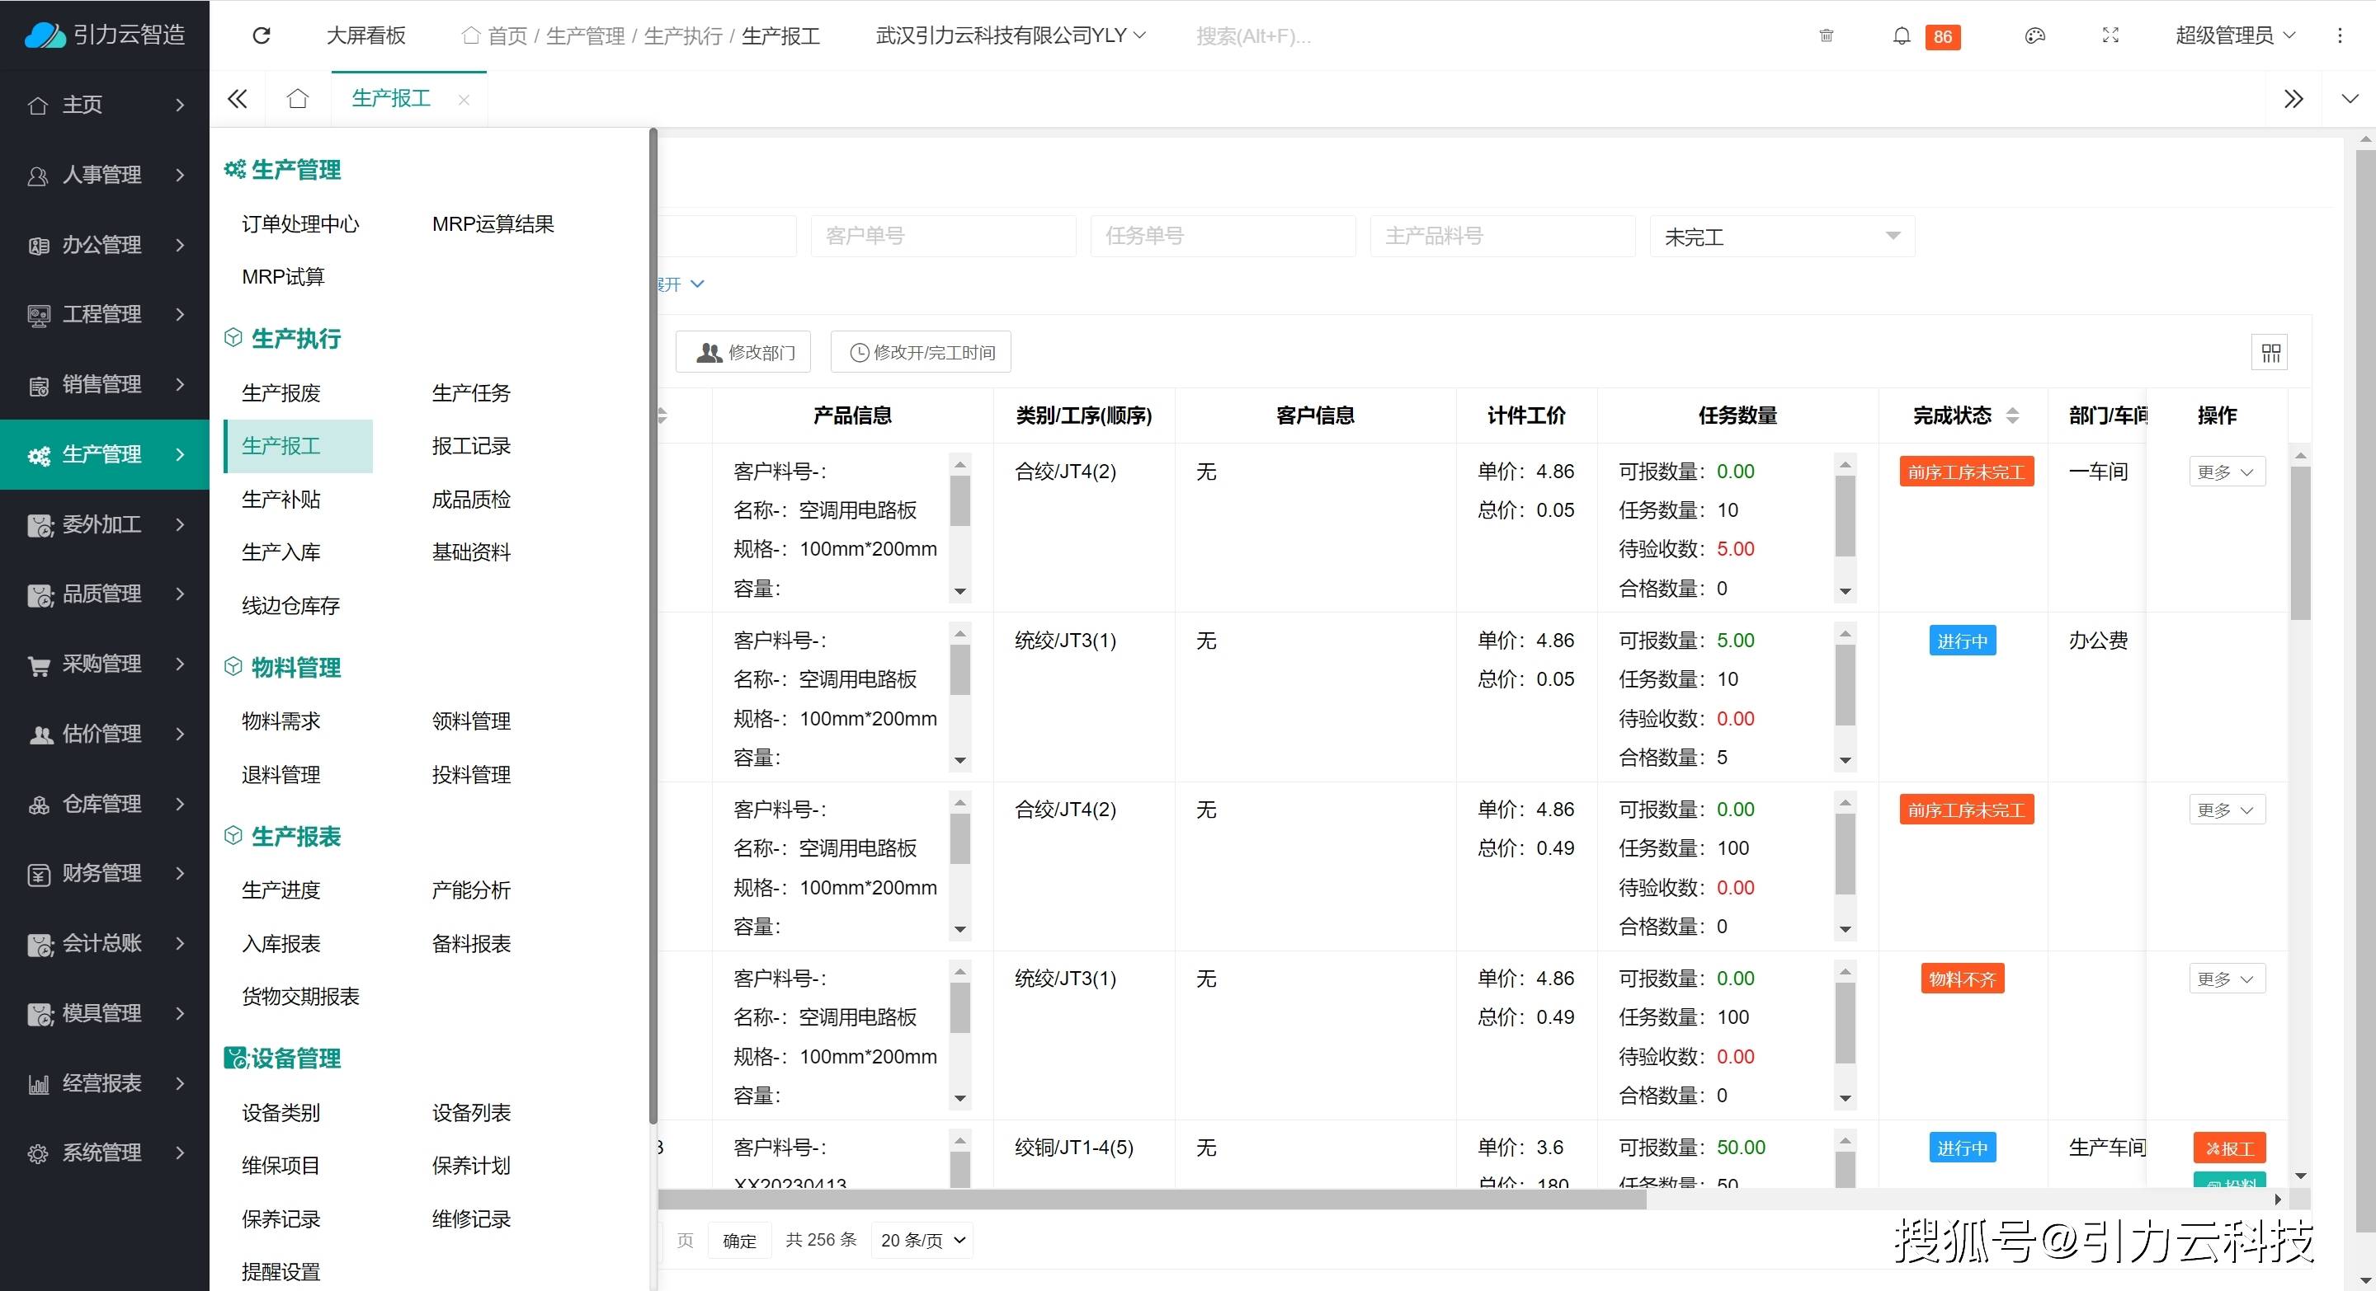Click the 会计总账 sidebar icon
2376x1291 pixels.
click(40, 945)
